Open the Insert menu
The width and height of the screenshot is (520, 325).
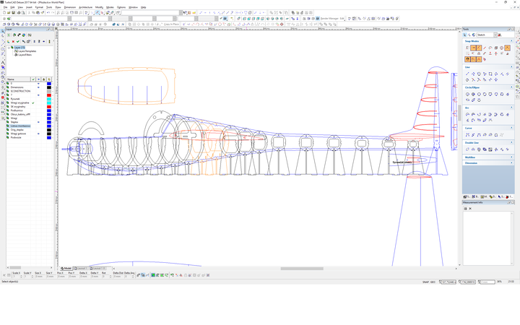point(29,7)
